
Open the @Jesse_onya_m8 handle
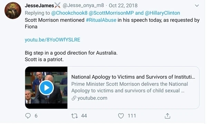click(83, 5)
